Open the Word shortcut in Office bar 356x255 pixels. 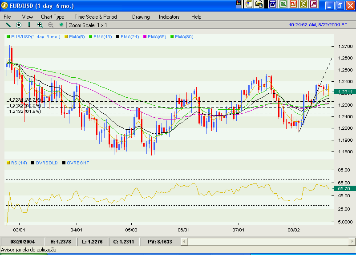point(273,4)
